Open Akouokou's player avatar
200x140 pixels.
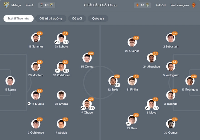[x=151, y=58]
